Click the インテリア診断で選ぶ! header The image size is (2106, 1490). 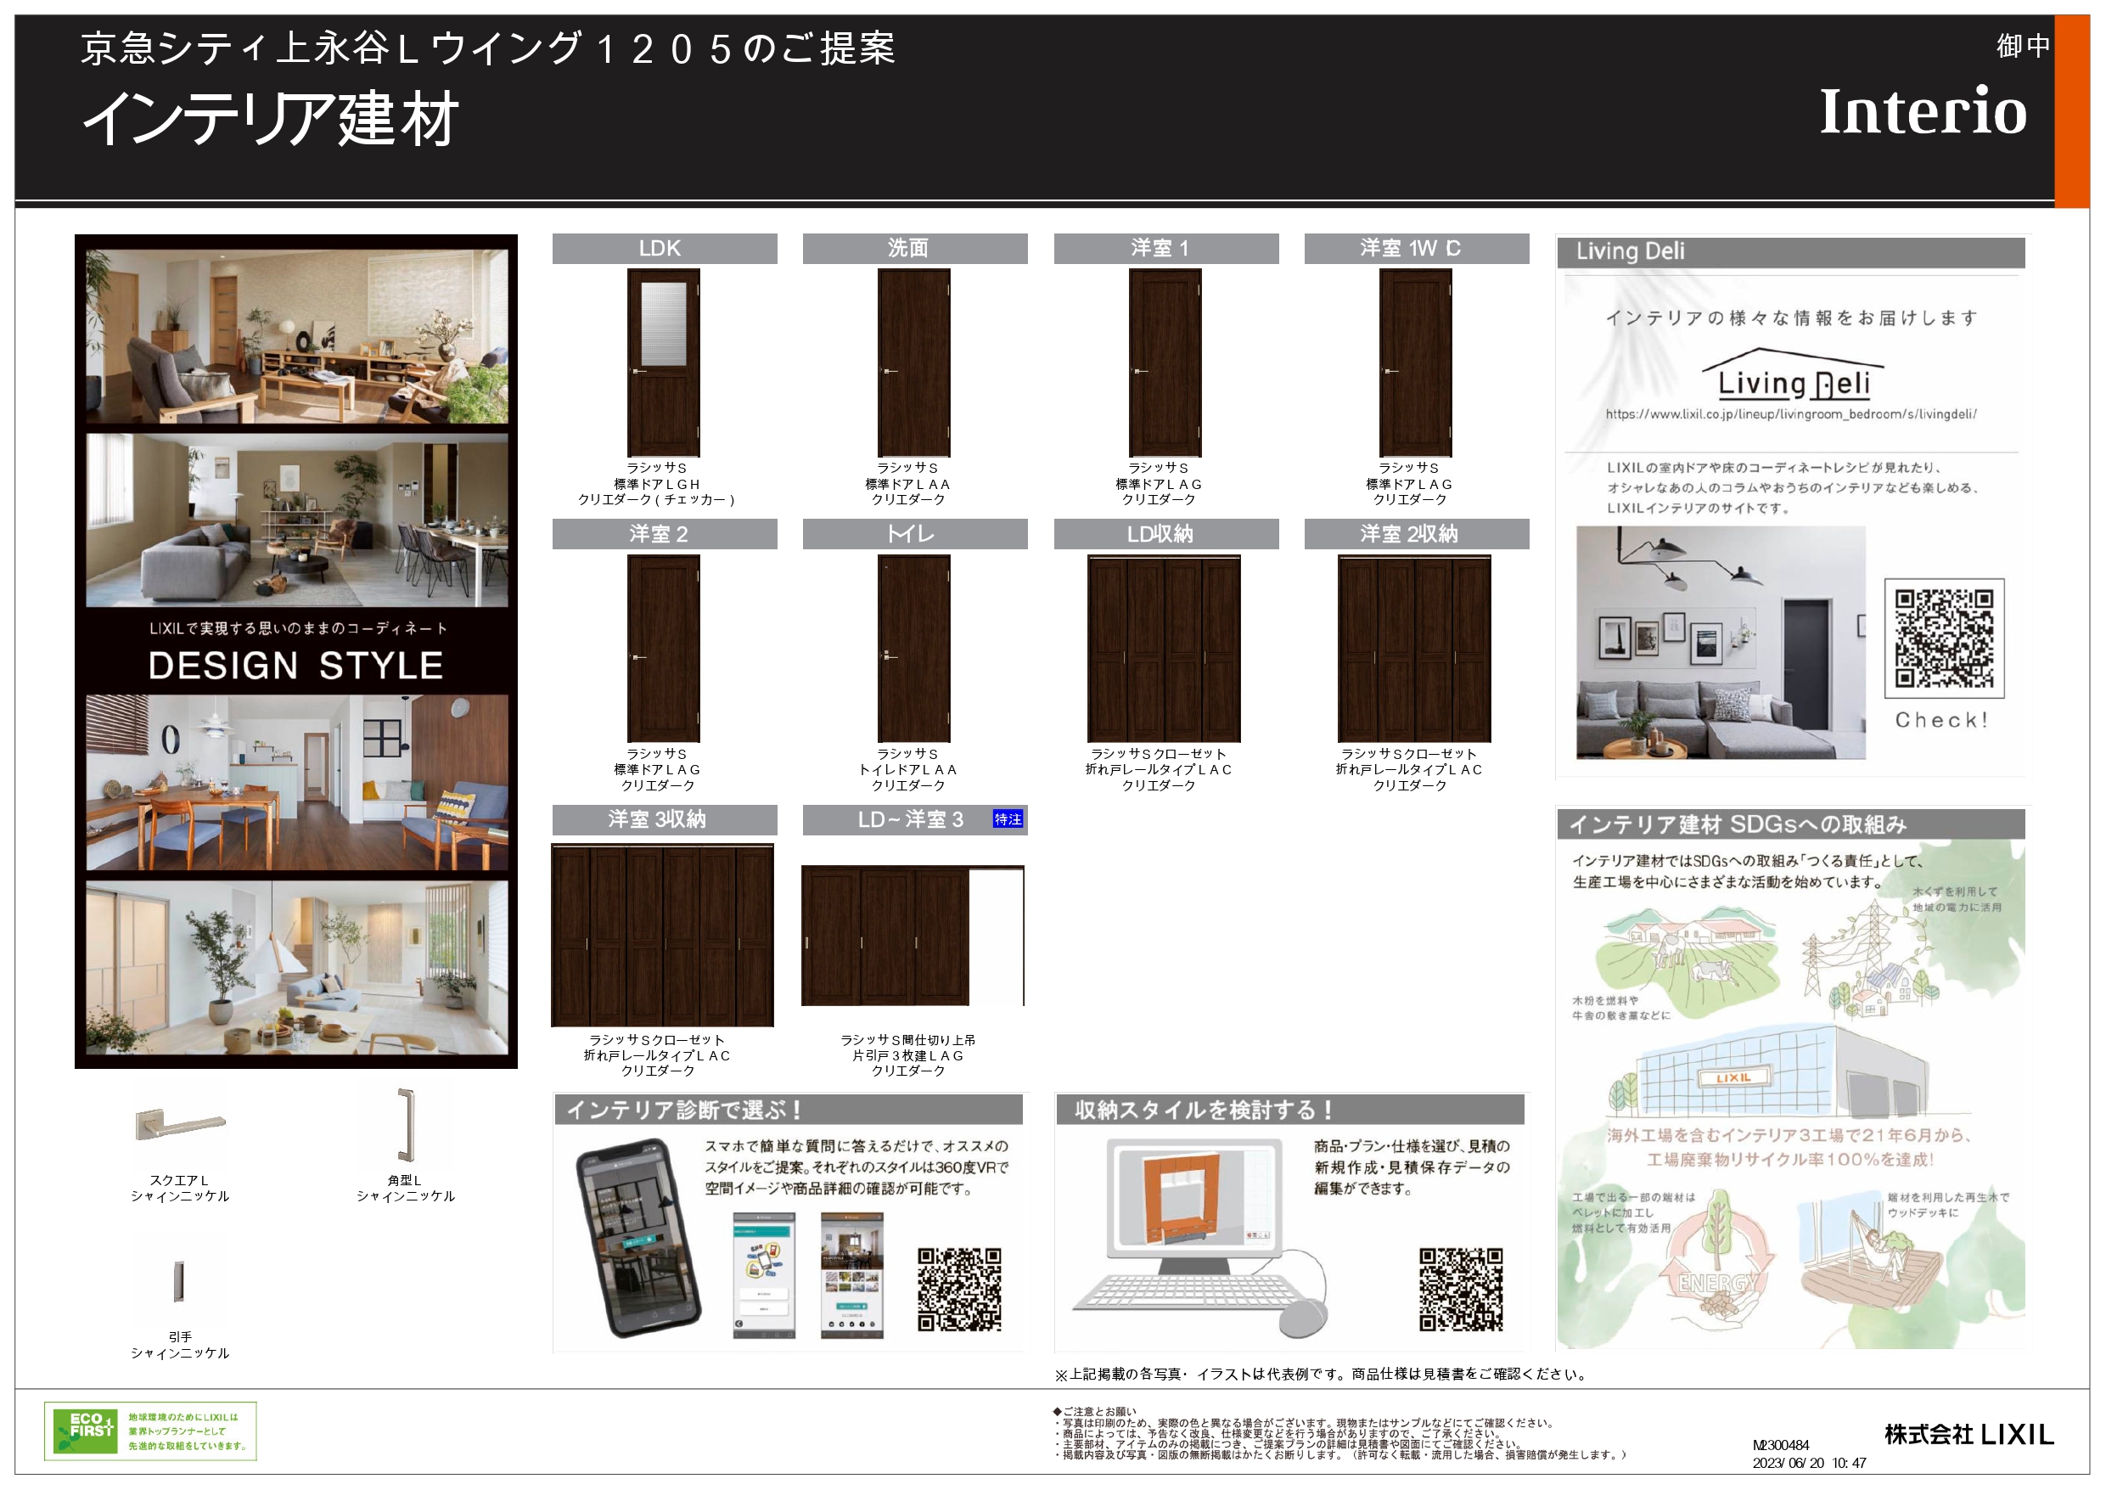789,1110
